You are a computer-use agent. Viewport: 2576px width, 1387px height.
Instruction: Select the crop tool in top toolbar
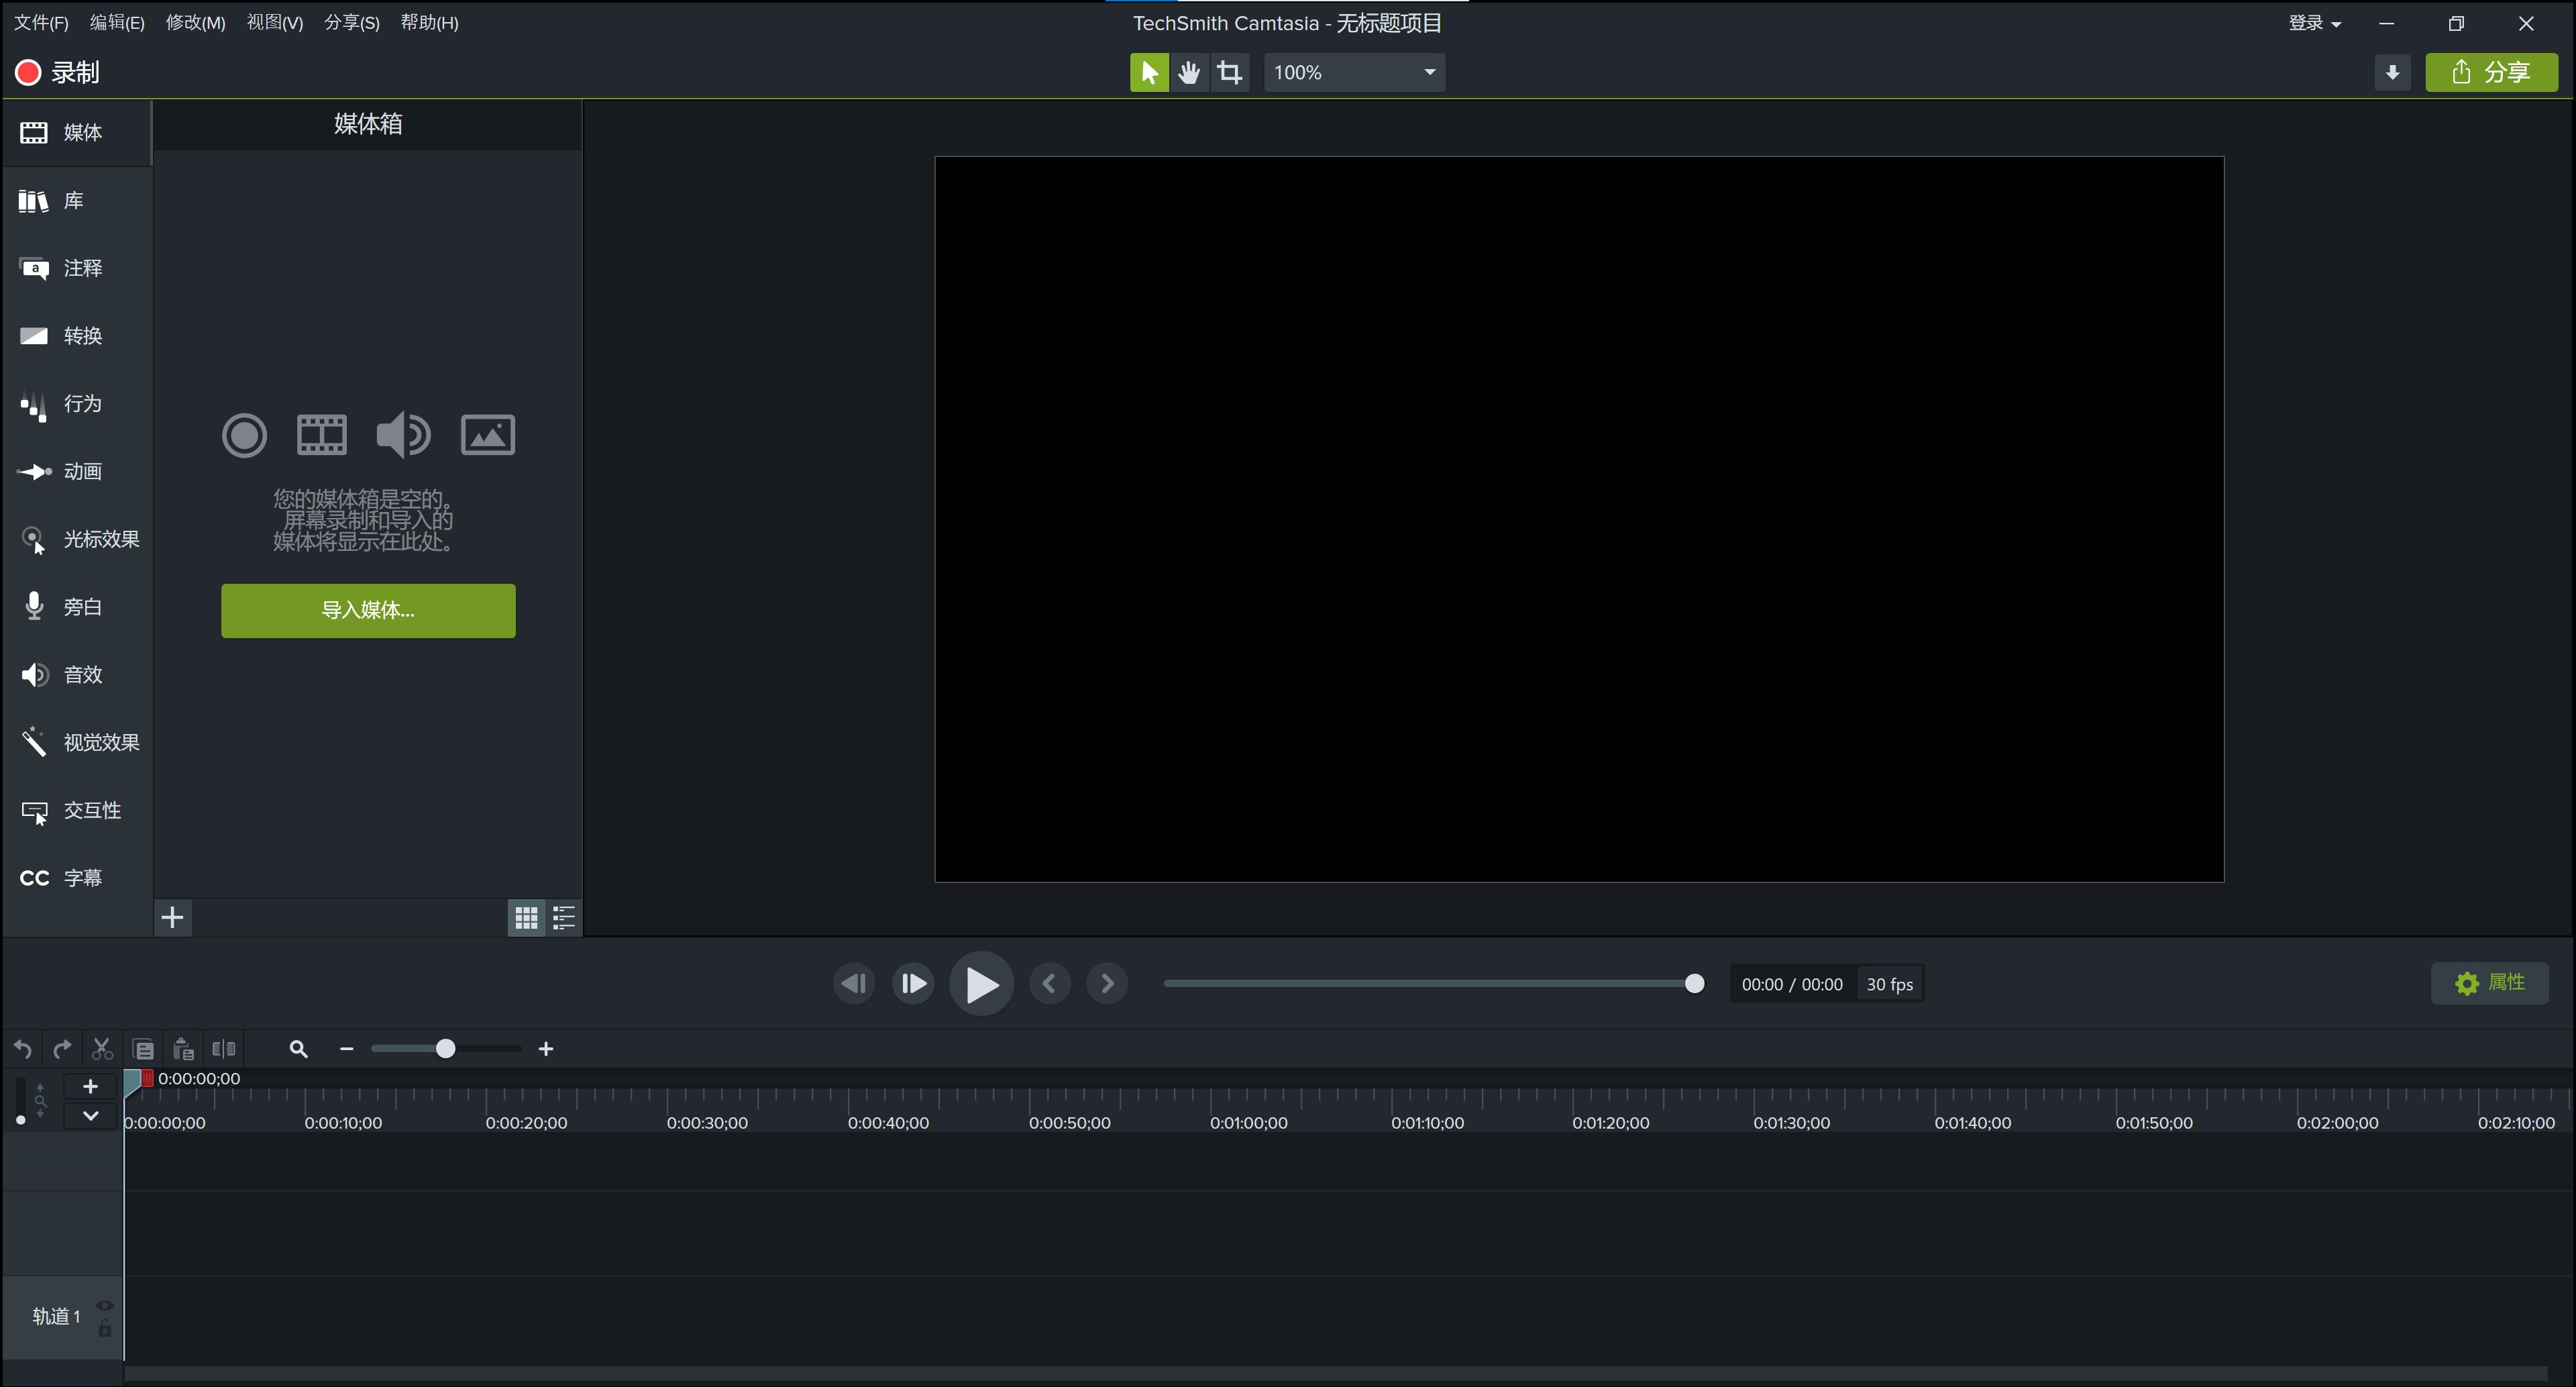(x=1229, y=72)
